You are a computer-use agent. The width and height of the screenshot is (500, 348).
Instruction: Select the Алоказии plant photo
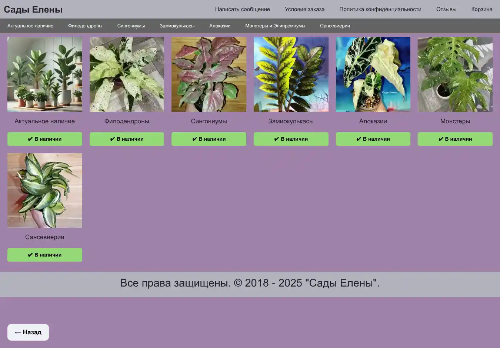(x=373, y=74)
